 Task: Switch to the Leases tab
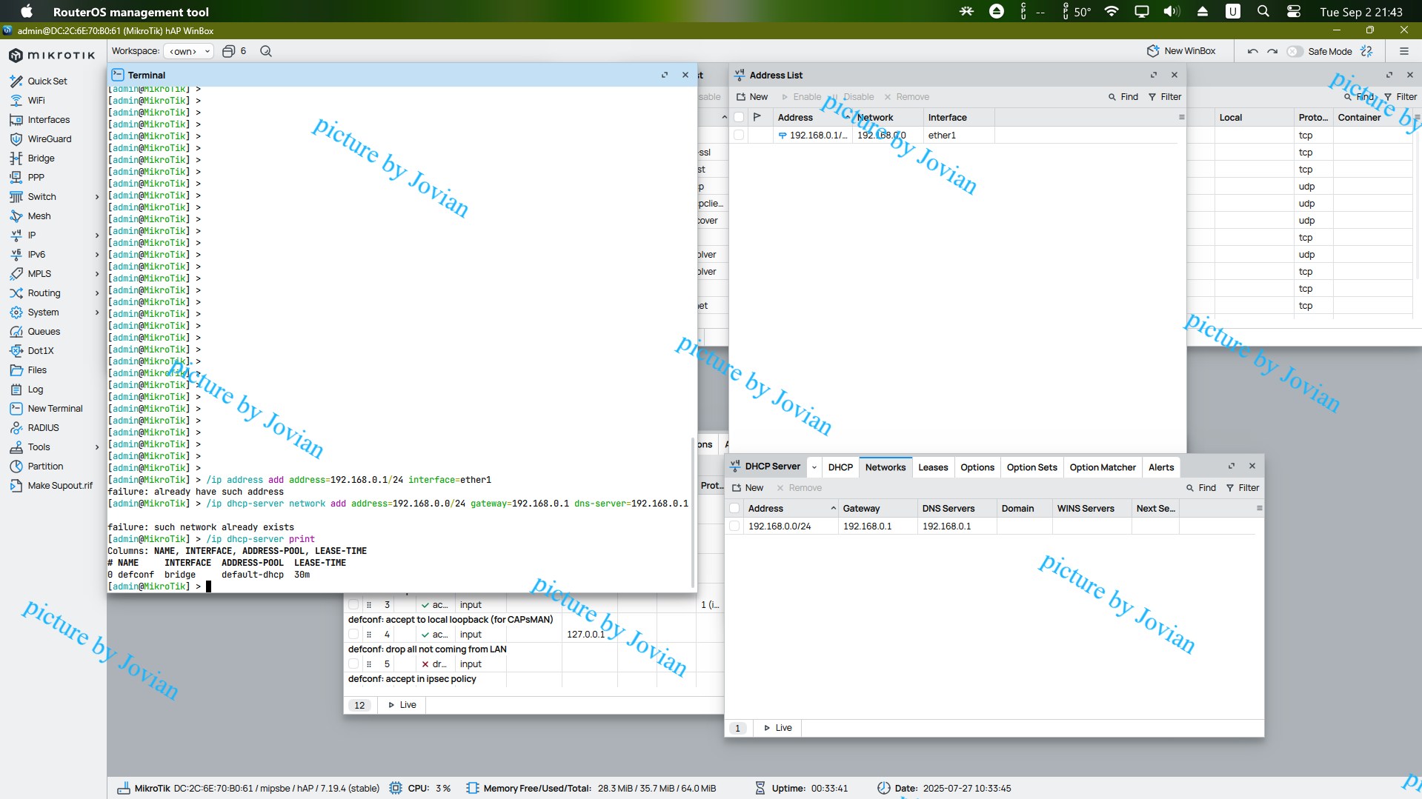coord(933,467)
